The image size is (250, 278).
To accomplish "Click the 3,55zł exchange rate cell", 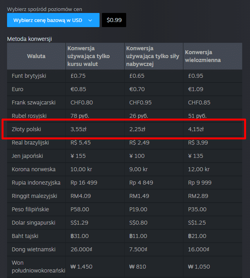I will [x=79, y=129].
